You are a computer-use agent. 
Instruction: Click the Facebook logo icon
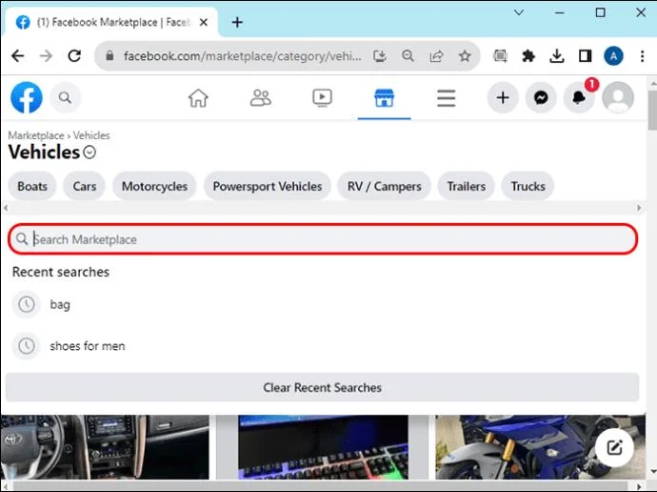27,97
